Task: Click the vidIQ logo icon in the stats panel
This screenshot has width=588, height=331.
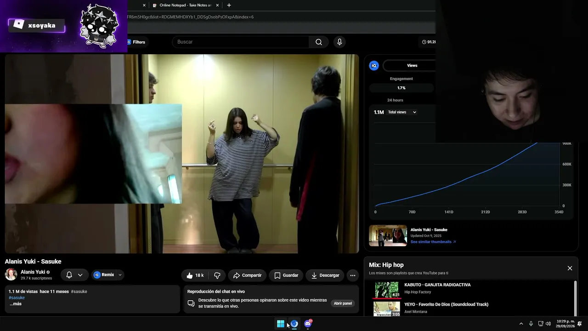Action: [374, 66]
